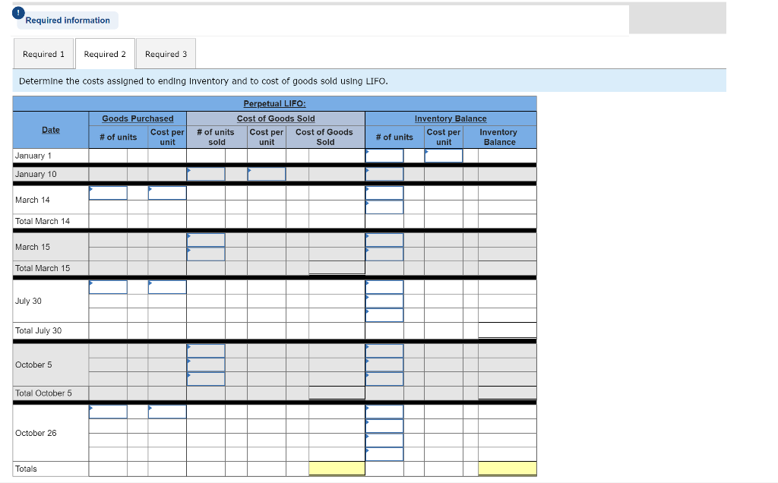
Task: Click the Perpetual LIFO table title
Action: 274,103
